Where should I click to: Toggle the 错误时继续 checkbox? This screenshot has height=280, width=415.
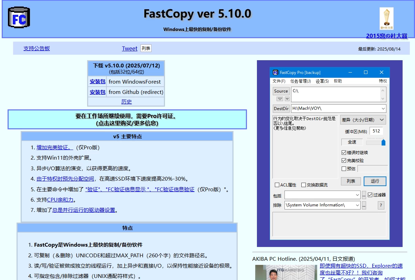click(344, 152)
